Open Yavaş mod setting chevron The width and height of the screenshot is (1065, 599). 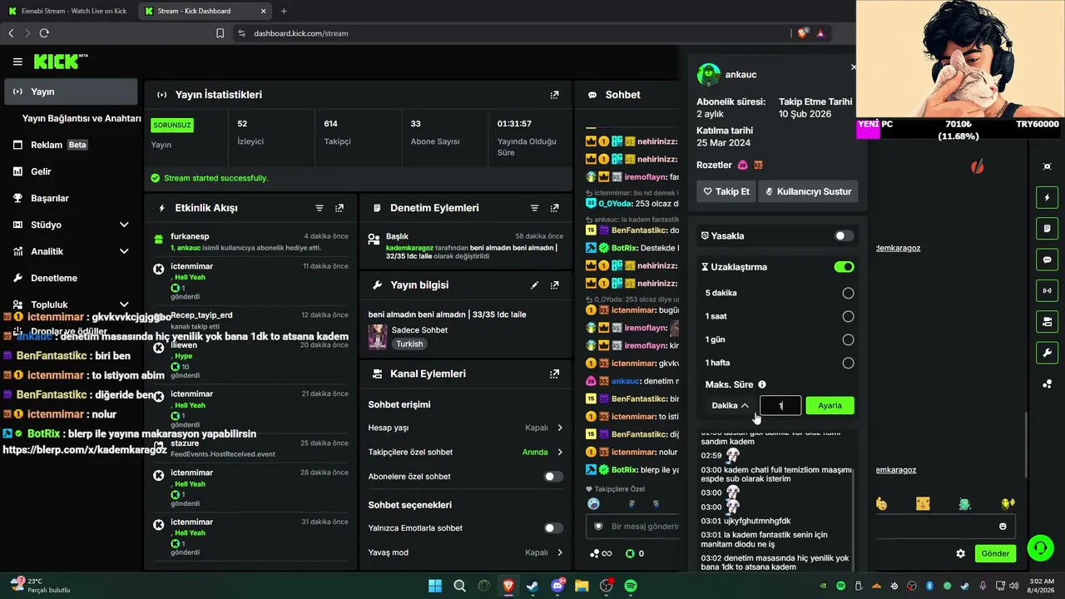(x=560, y=552)
